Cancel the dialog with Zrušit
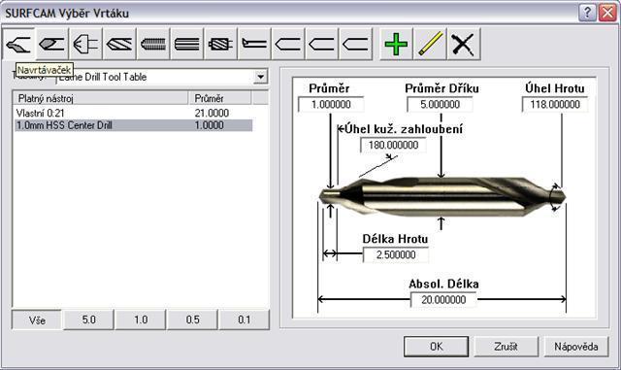Screen dimensions: 621x370 click(x=507, y=347)
